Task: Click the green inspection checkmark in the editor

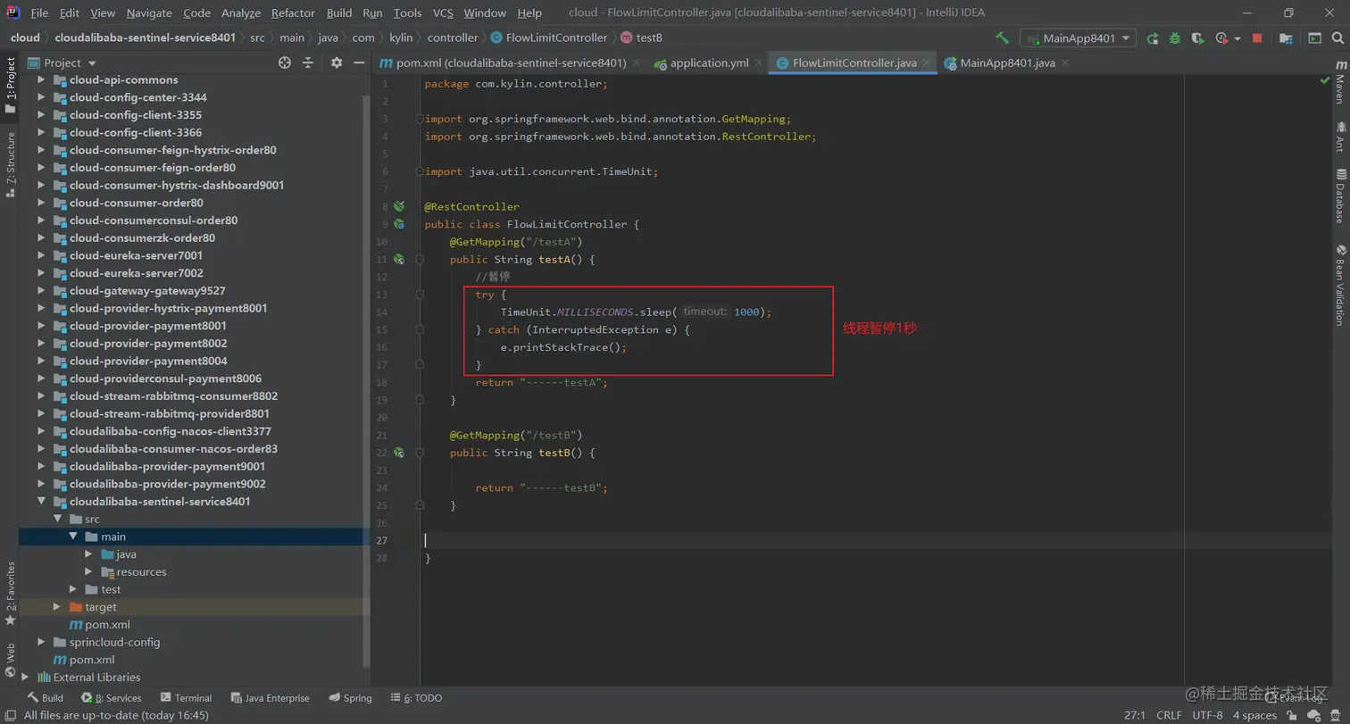Action: click(1325, 80)
